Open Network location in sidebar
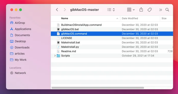The image size is (178, 94). coord(18,73)
